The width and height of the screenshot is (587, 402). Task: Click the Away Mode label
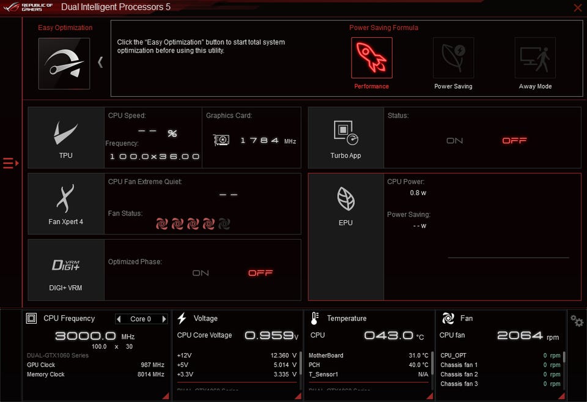pyautogui.click(x=536, y=86)
